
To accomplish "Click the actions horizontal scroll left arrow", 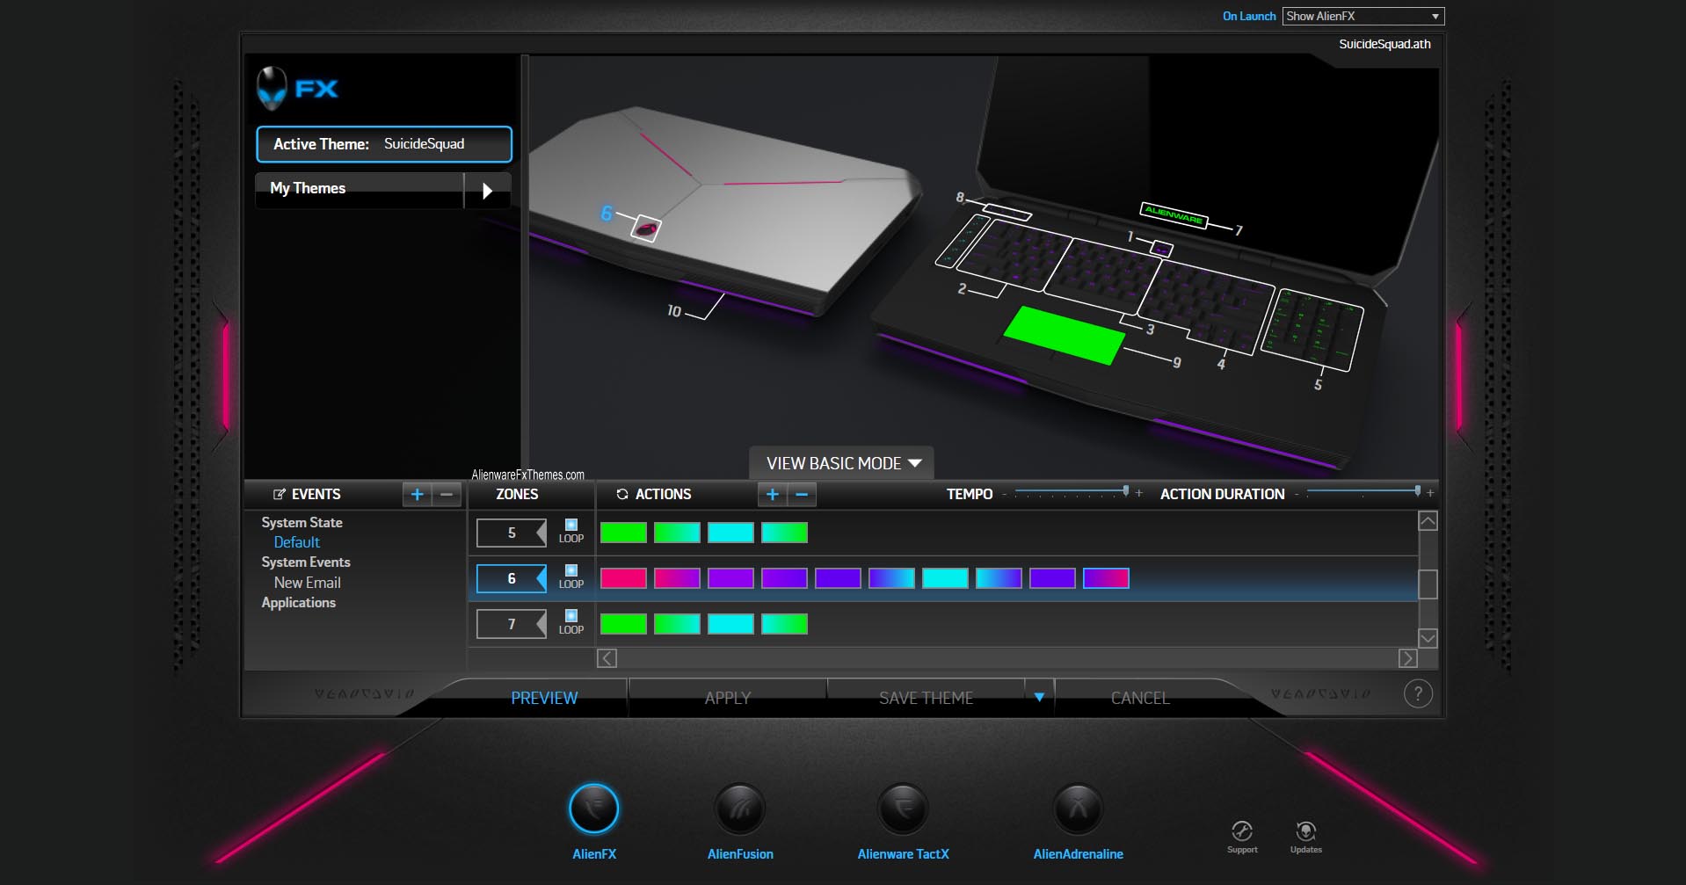I will (x=607, y=658).
